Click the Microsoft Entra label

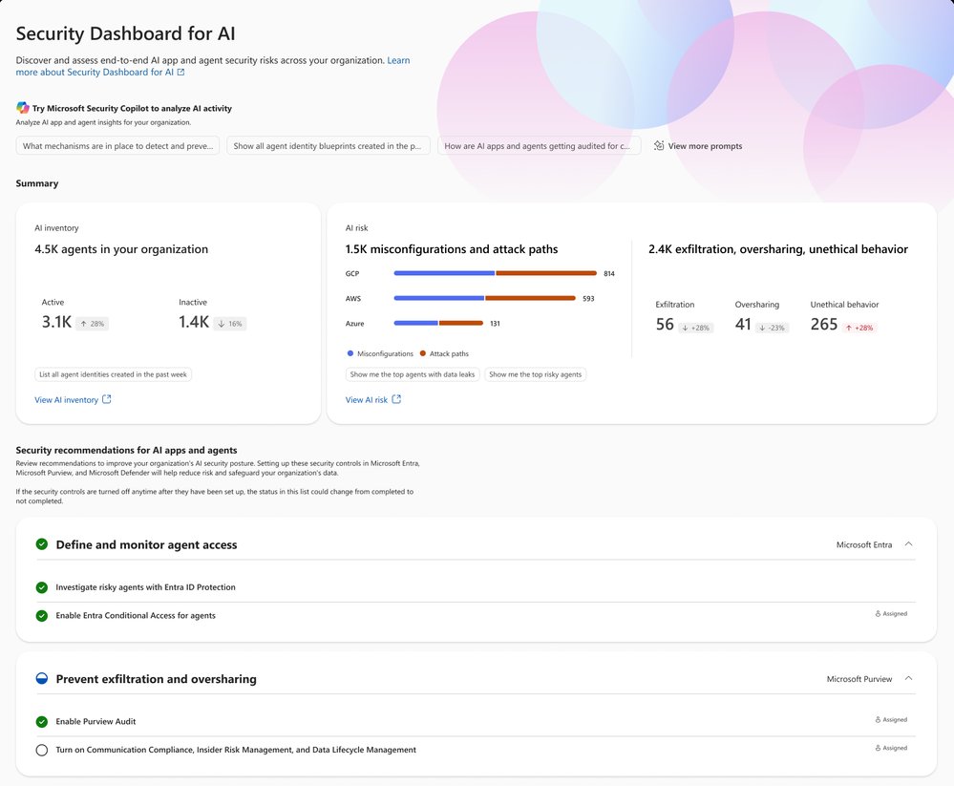864,544
